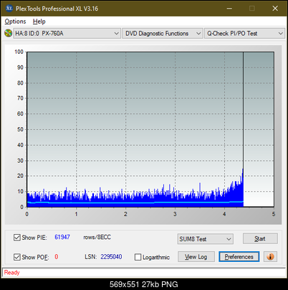Open the Help menu
This screenshot has width=288, height=290.
(x=39, y=22)
